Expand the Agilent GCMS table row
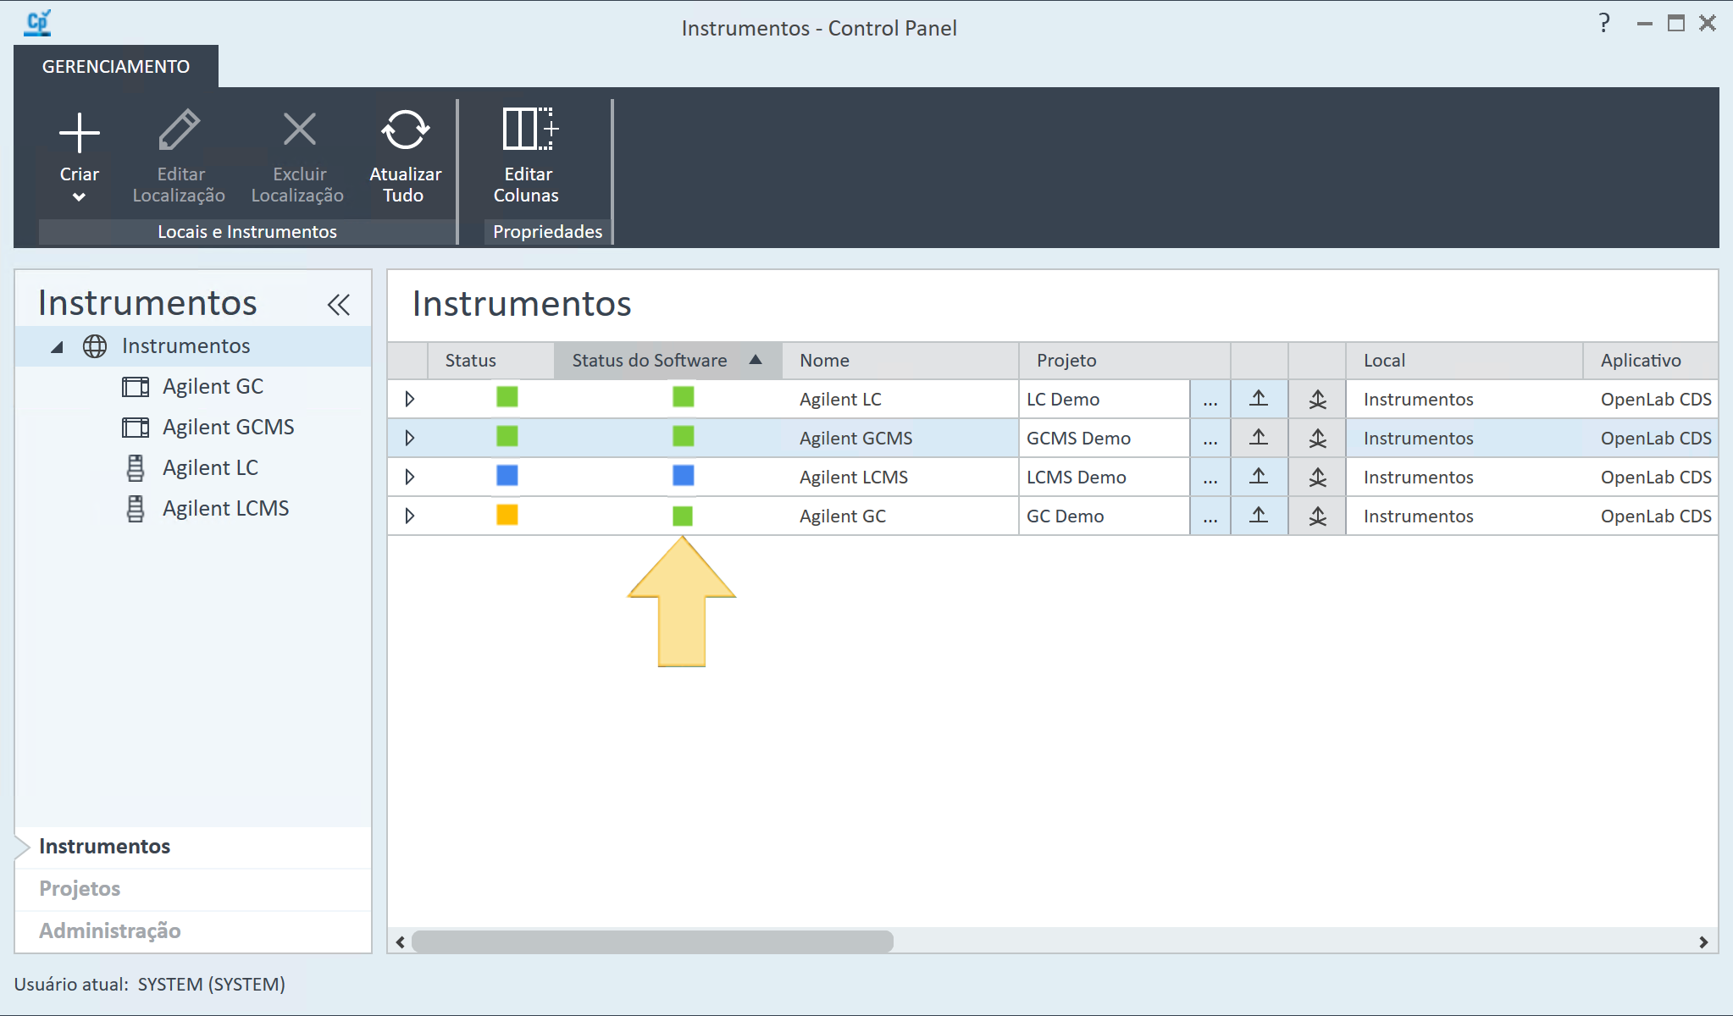Image resolution: width=1733 pixels, height=1016 pixels. coord(410,438)
